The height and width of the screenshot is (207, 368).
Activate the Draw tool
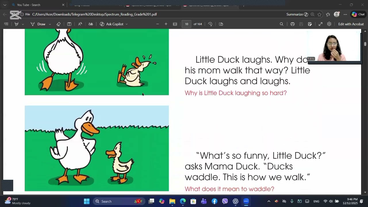click(38, 24)
